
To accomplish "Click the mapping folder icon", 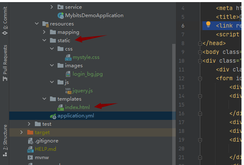I will point(53,32).
